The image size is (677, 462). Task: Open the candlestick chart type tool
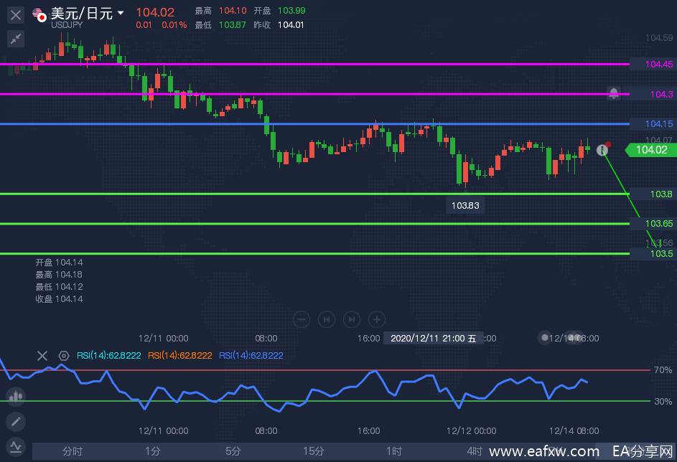tap(16, 396)
